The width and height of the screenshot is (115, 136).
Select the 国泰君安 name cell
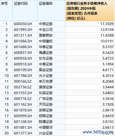(51, 35)
